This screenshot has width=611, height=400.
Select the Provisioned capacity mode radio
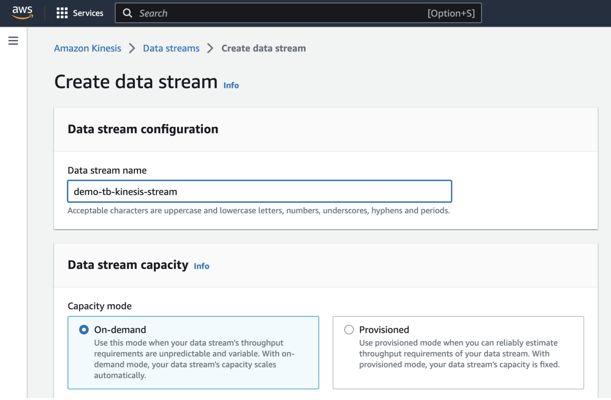(x=349, y=330)
